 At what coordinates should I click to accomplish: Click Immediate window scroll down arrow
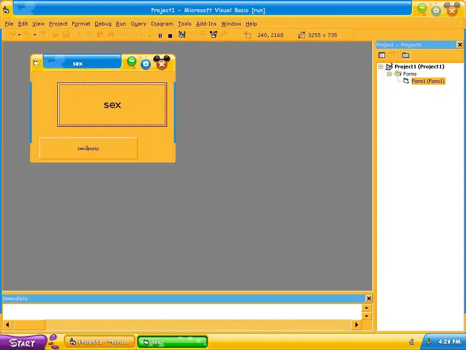pyautogui.click(x=367, y=316)
